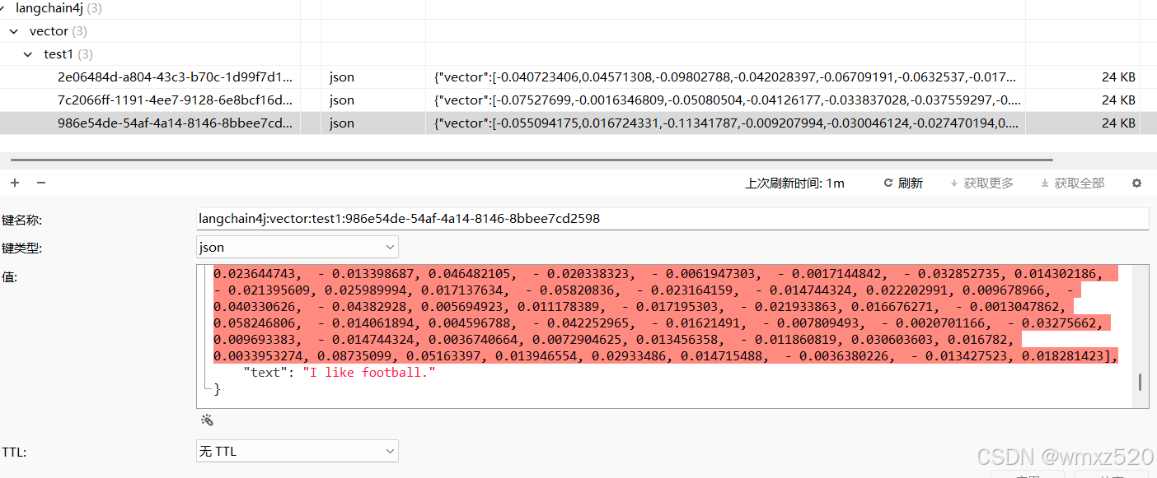Viewport: 1157px width, 478px height.
Task: Collapse the vector tree node
Action: [x=14, y=31]
